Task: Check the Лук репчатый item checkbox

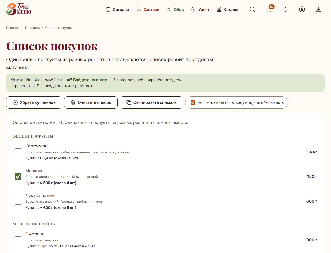Action: (x=18, y=201)
